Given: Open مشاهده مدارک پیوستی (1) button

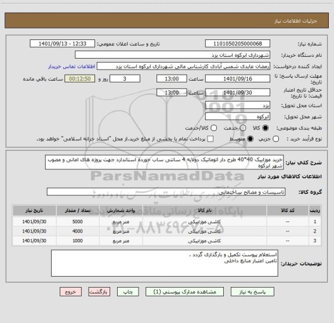Looking at the screenshot, I should (184, 292).
